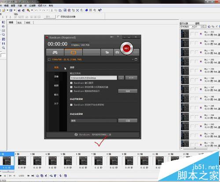Switch to the 预览 tab
Screen dimensions: 220x182
[x=28, y=23]
